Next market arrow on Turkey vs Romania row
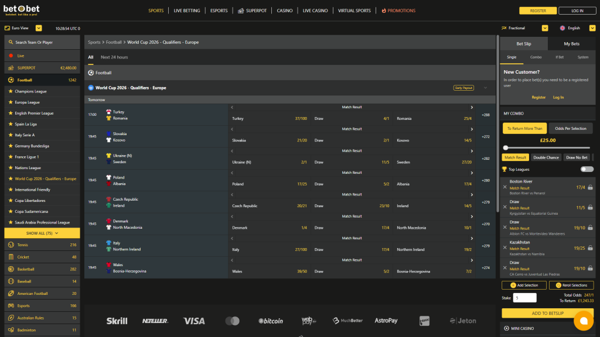Screen dimensions: 600x337 pyautogui.click(x=472, y=108)
